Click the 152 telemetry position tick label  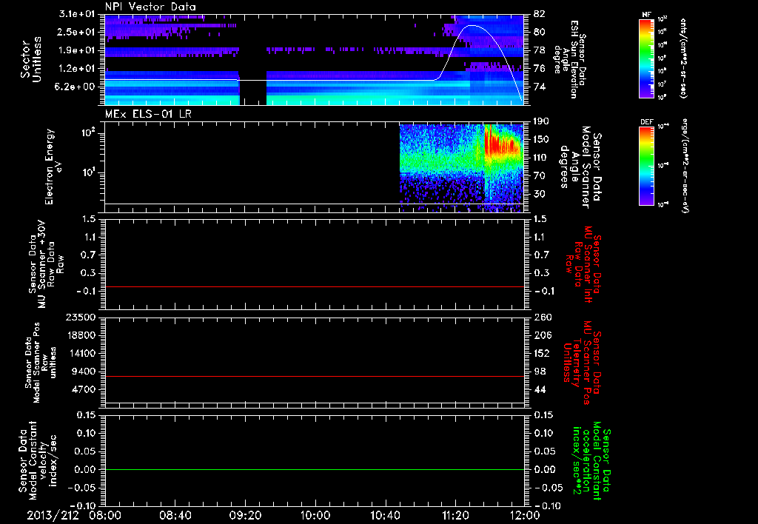point(542,353)
